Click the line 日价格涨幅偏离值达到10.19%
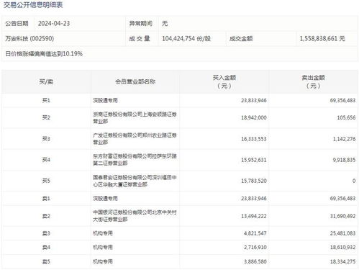Image resolution: width=359 pixels, height=270 pixels. (x=44, y=54)
